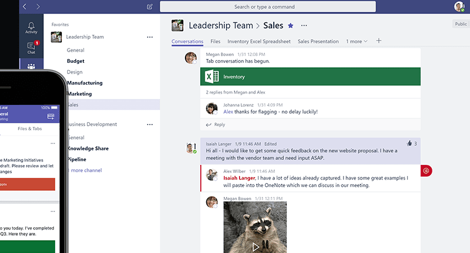Image resolution: width=470 pixels, height=253 pixels.
Task: Open the raccoon GIF image
Action: 255,227
